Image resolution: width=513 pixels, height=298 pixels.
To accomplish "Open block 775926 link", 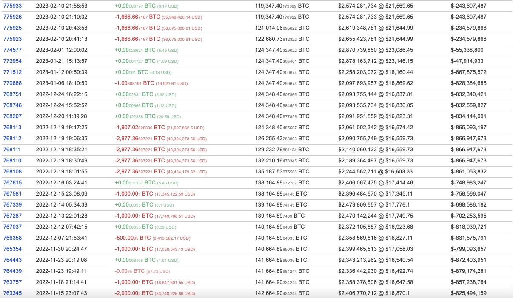I will pos(12,17).
